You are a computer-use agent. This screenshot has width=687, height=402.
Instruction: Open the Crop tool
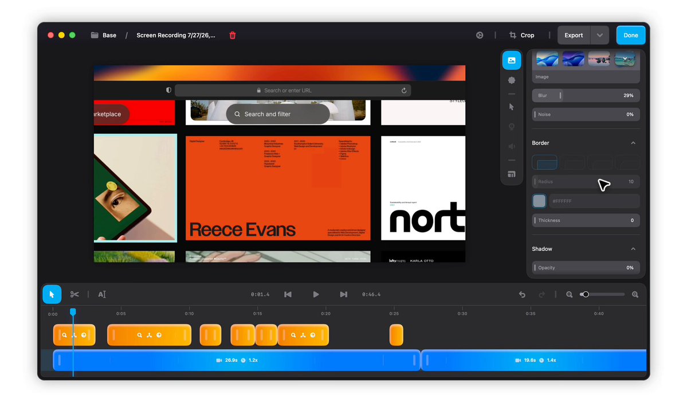coord(522,35)
